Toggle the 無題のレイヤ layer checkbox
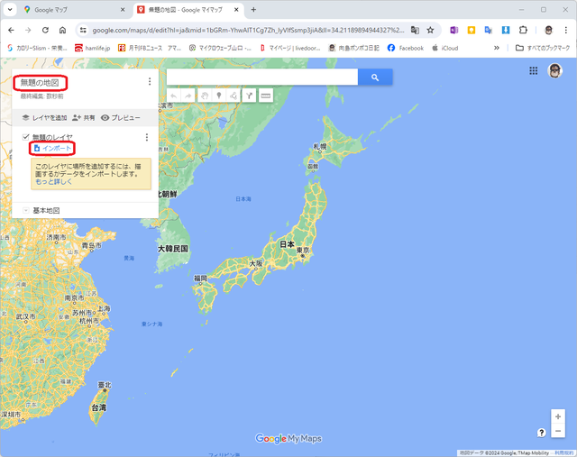Screen dimensions: 577x457 coord(26,137)
